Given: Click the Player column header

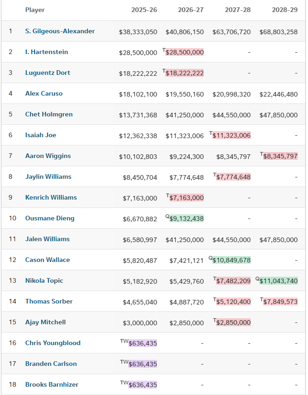Looking at the screenshot, I should (35, 10).
